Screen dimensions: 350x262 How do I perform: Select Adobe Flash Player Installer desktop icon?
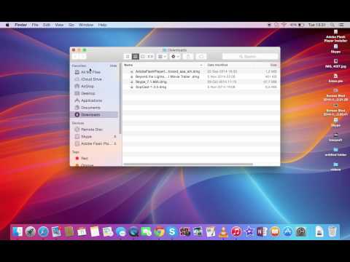click(335, 36)
